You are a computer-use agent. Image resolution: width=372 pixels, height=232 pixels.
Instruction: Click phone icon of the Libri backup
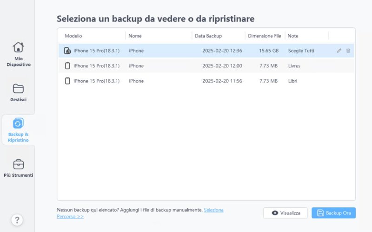67,81
